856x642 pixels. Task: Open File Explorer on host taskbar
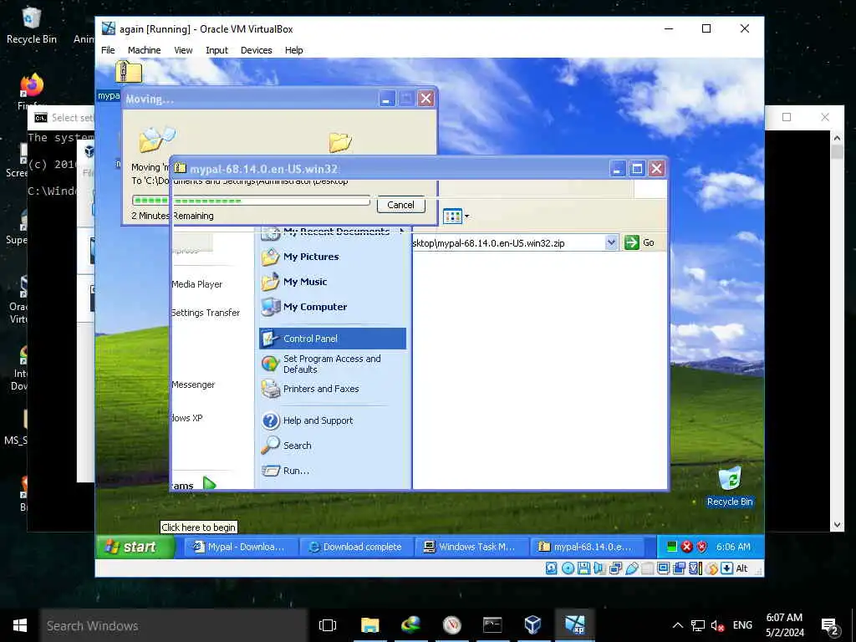coord(369,625)
